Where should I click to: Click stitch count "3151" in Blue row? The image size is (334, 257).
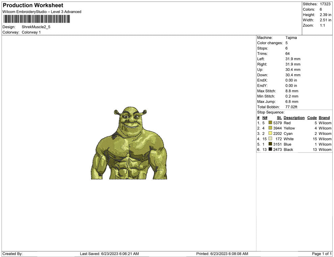click(x=277, y=144)
